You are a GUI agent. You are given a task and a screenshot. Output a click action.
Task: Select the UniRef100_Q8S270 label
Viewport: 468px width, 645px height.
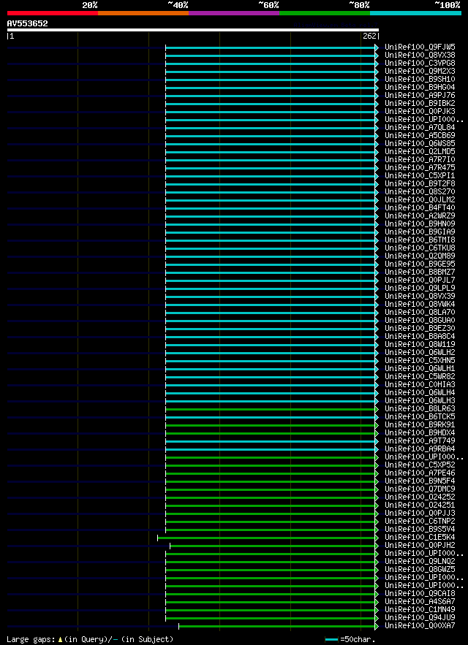pyautogui.click(x=420, y=191)
